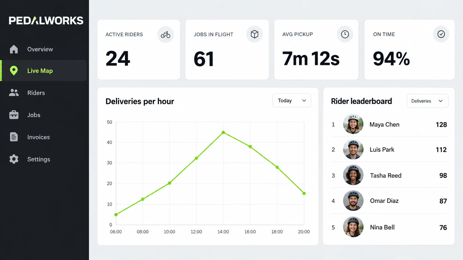This screenshot has width=463, height=260.
Task: Click the Deliveries dropdown chevron arrow
Action: point(441,101)
